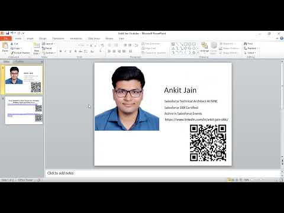The width and height of the screenshot is (284, 213).
Task: Center the paragraph text
Action: pos(114,51)
